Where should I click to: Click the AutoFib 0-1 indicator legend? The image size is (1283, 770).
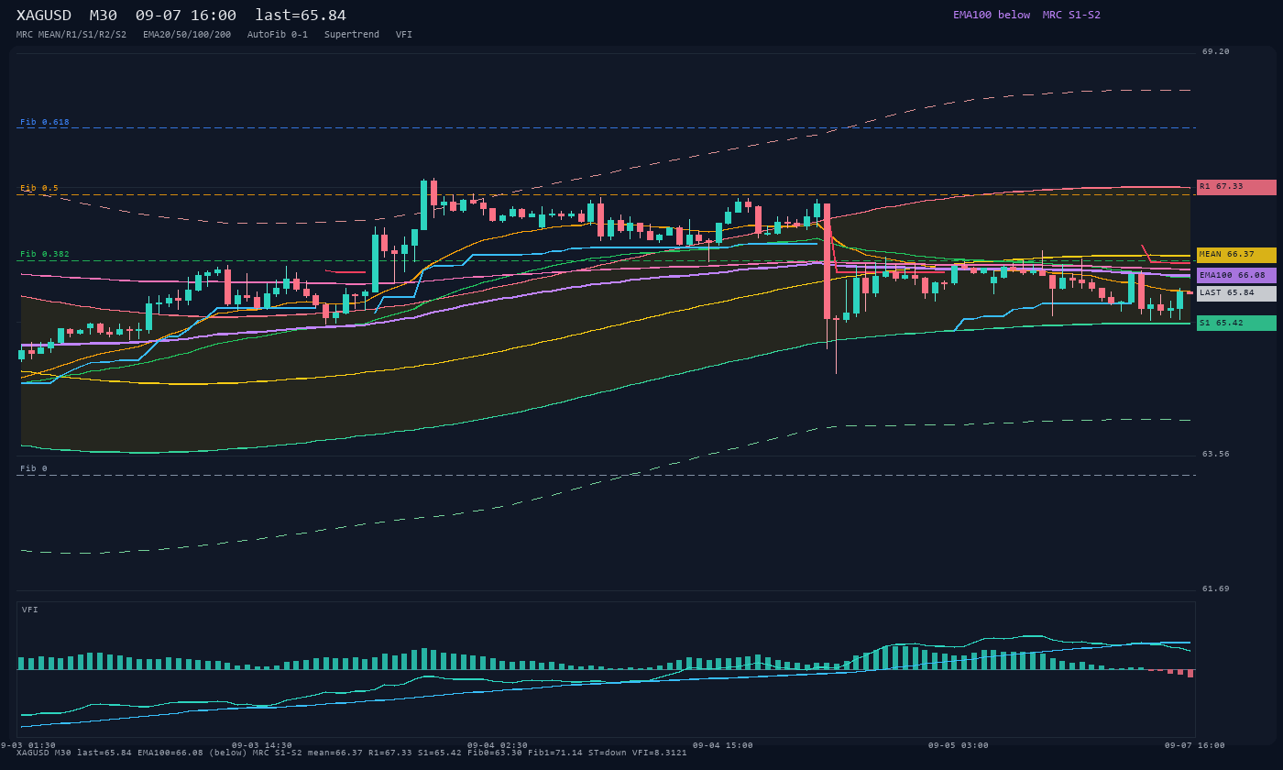[x=278, y=35]
